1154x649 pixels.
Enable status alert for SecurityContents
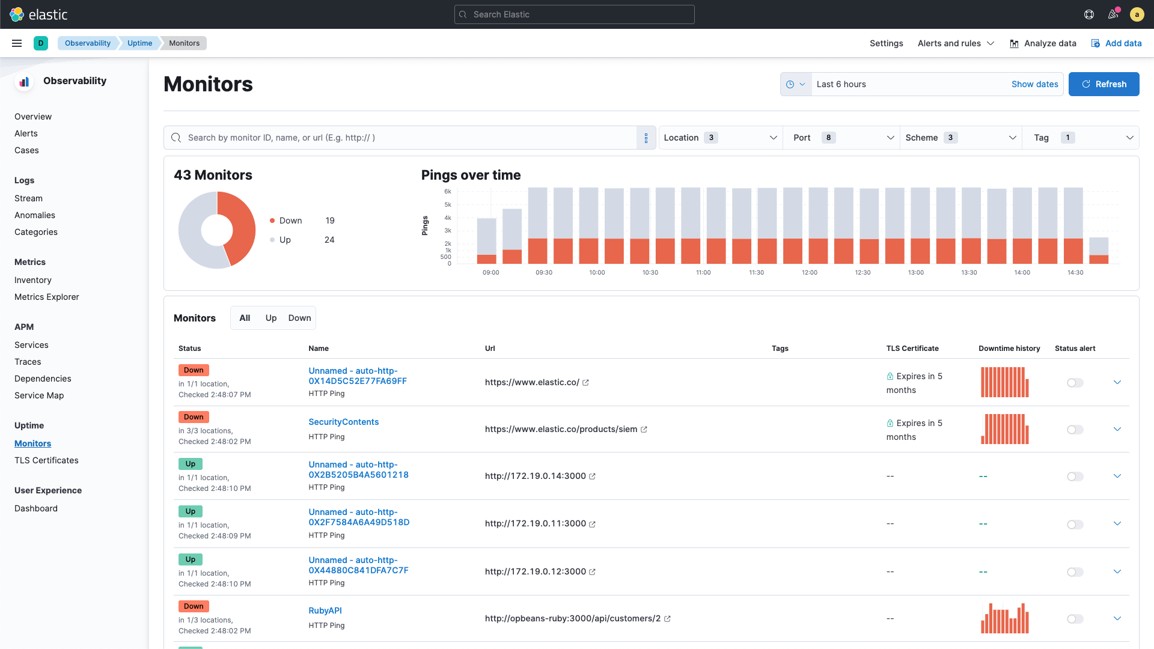(x=1075, y=430)
